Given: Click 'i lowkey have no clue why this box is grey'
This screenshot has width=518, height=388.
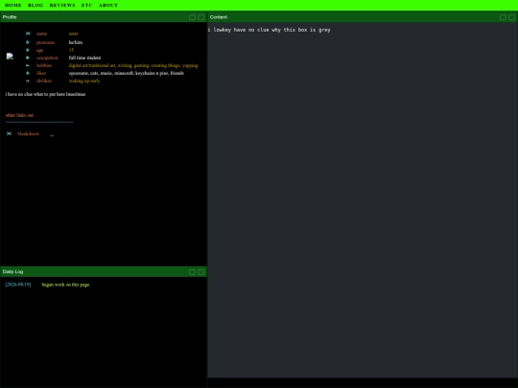Looking at the screenshot, I should pos(269,30).
